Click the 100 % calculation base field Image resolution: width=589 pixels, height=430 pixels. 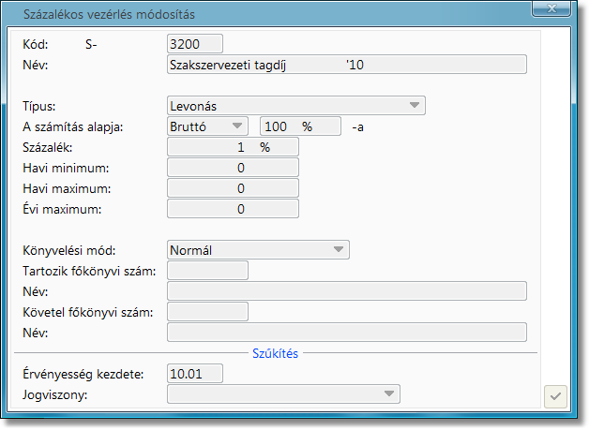click(x=299, y=126)
